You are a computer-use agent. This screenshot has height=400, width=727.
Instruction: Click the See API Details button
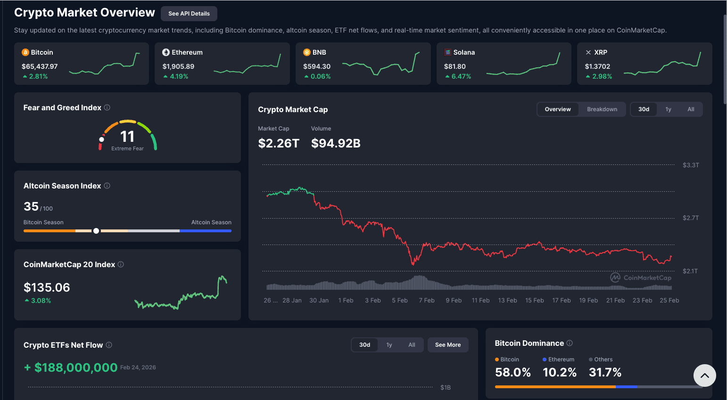[x=189, y=14]
